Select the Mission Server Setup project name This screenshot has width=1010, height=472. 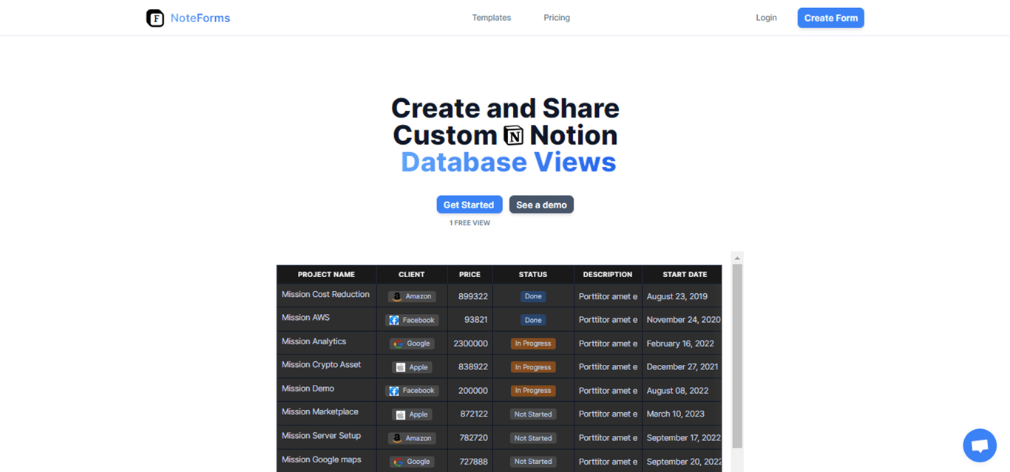[321, 436]
